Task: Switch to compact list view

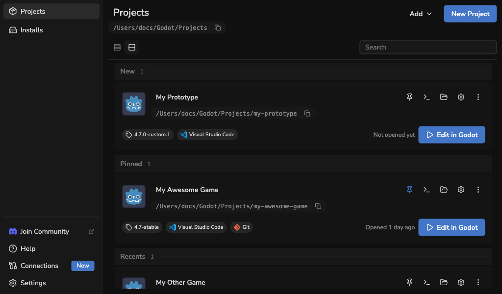Action: 117,48
